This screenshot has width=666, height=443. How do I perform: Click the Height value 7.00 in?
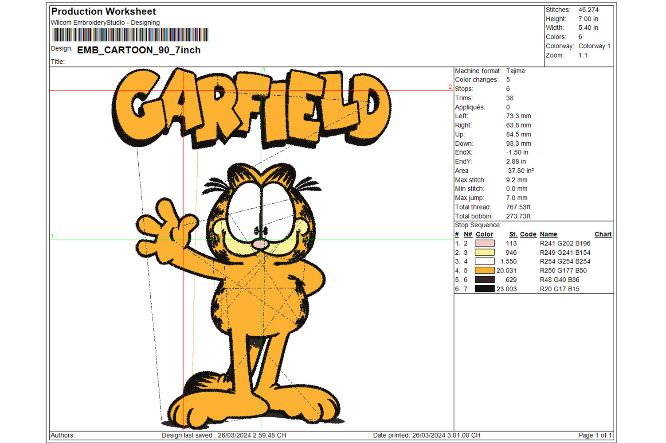[588, 19]
